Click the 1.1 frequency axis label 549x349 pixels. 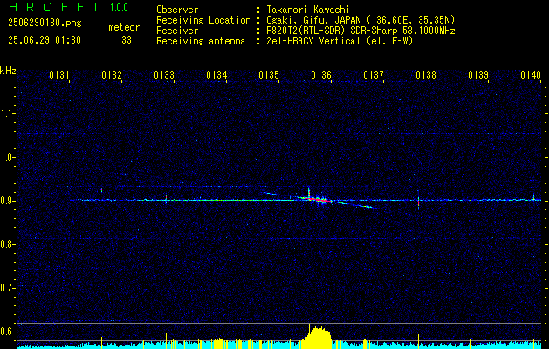click(x=6, y=113)
